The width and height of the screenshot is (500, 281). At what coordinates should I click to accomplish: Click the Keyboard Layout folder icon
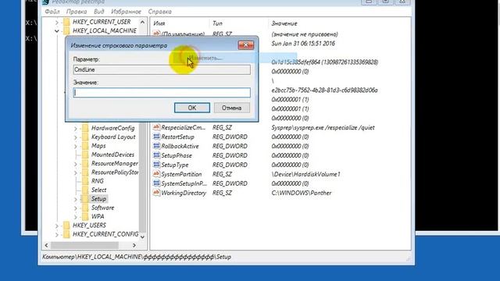tap(85, 137)
